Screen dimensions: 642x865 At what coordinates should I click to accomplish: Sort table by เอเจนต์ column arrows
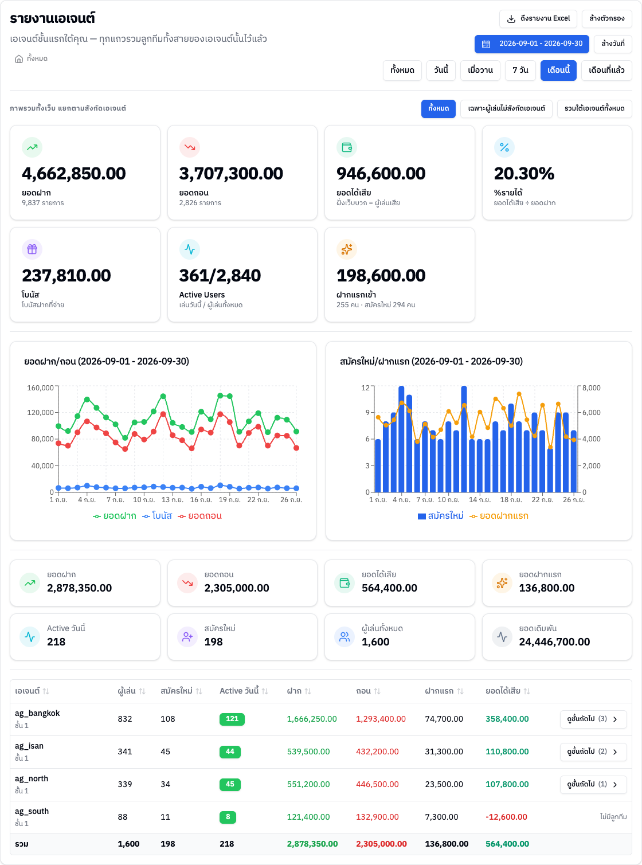[x=46, y=691]
